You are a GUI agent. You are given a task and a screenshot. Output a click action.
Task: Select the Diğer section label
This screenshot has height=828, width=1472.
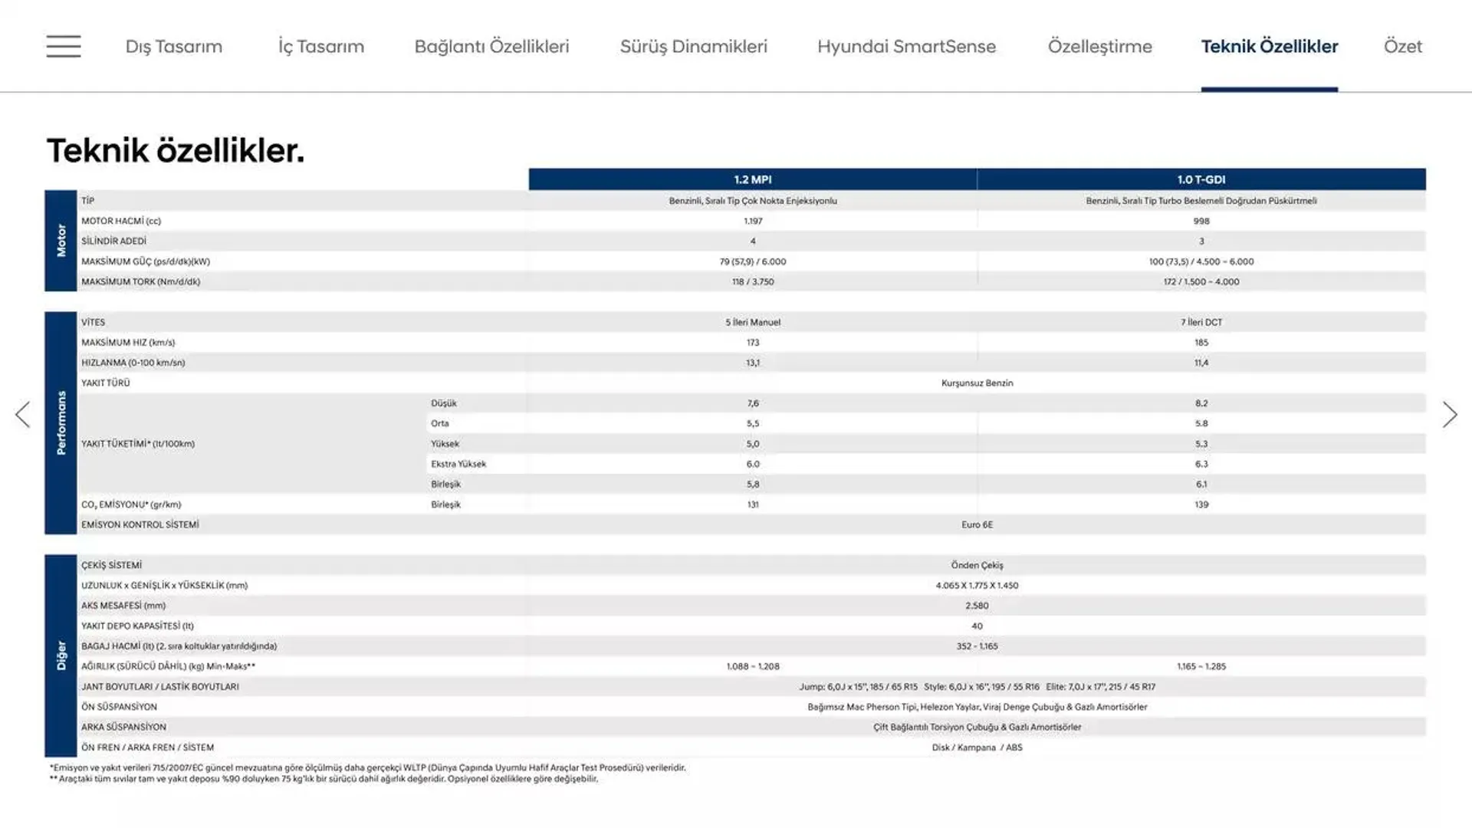tap(61, 655)
